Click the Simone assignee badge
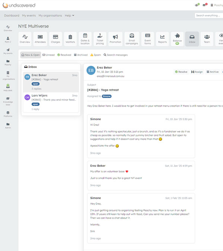Screen dimensions: 223x251 [x=107, y=96]
